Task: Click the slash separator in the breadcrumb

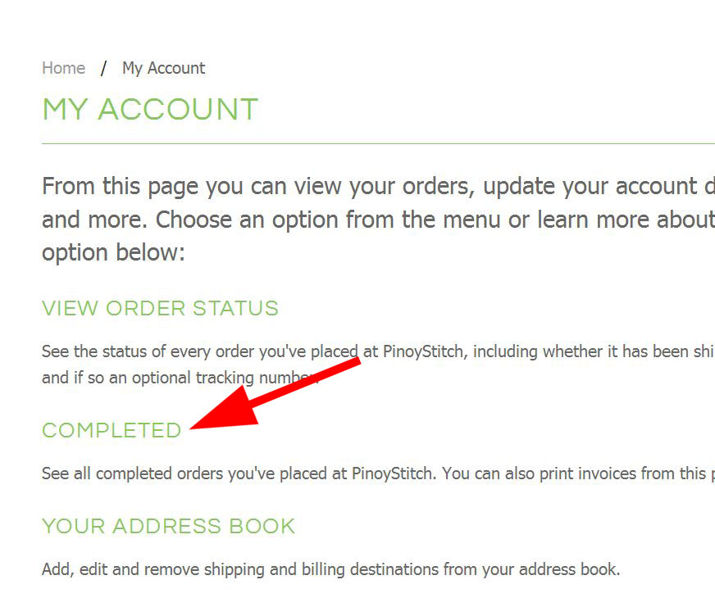Action: tap(103, 68)
